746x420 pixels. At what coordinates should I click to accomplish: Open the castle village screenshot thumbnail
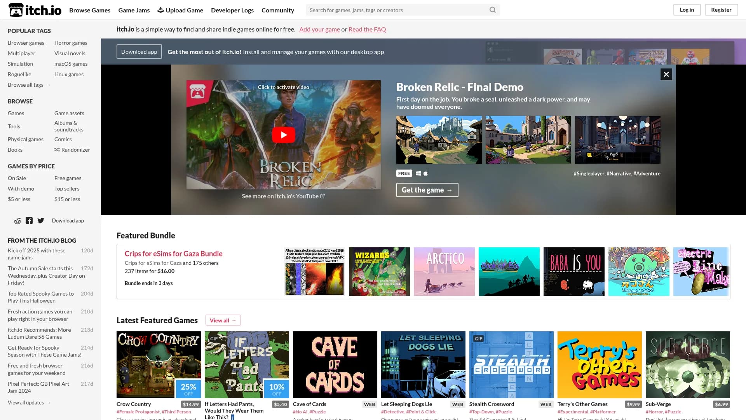coord(439,140)
